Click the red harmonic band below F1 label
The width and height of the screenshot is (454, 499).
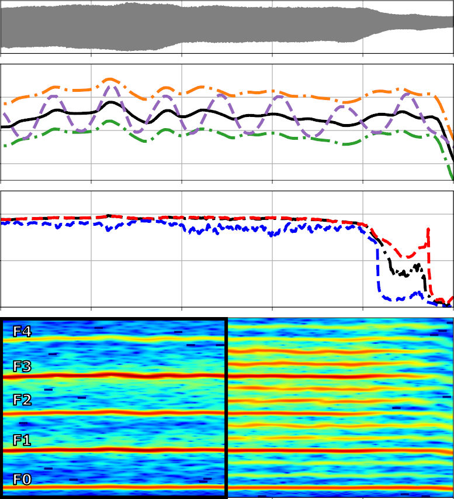[x=117, y=450]
